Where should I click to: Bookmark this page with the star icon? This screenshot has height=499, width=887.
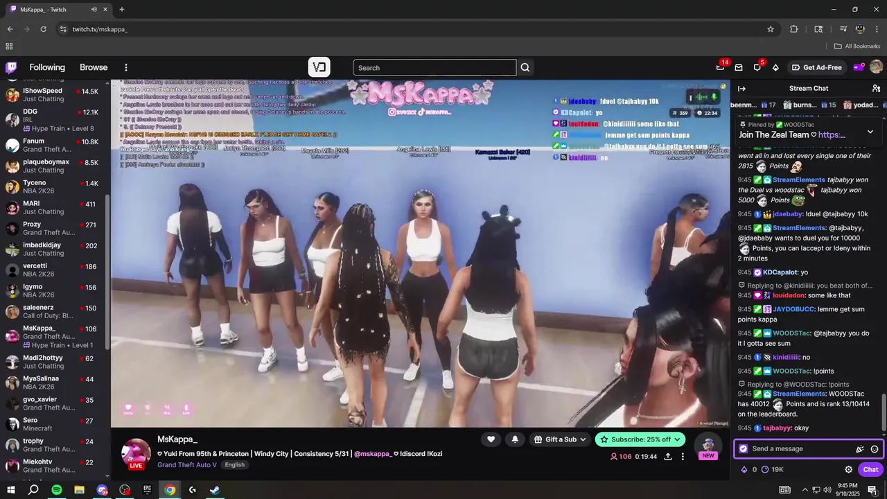coord(770,29)
